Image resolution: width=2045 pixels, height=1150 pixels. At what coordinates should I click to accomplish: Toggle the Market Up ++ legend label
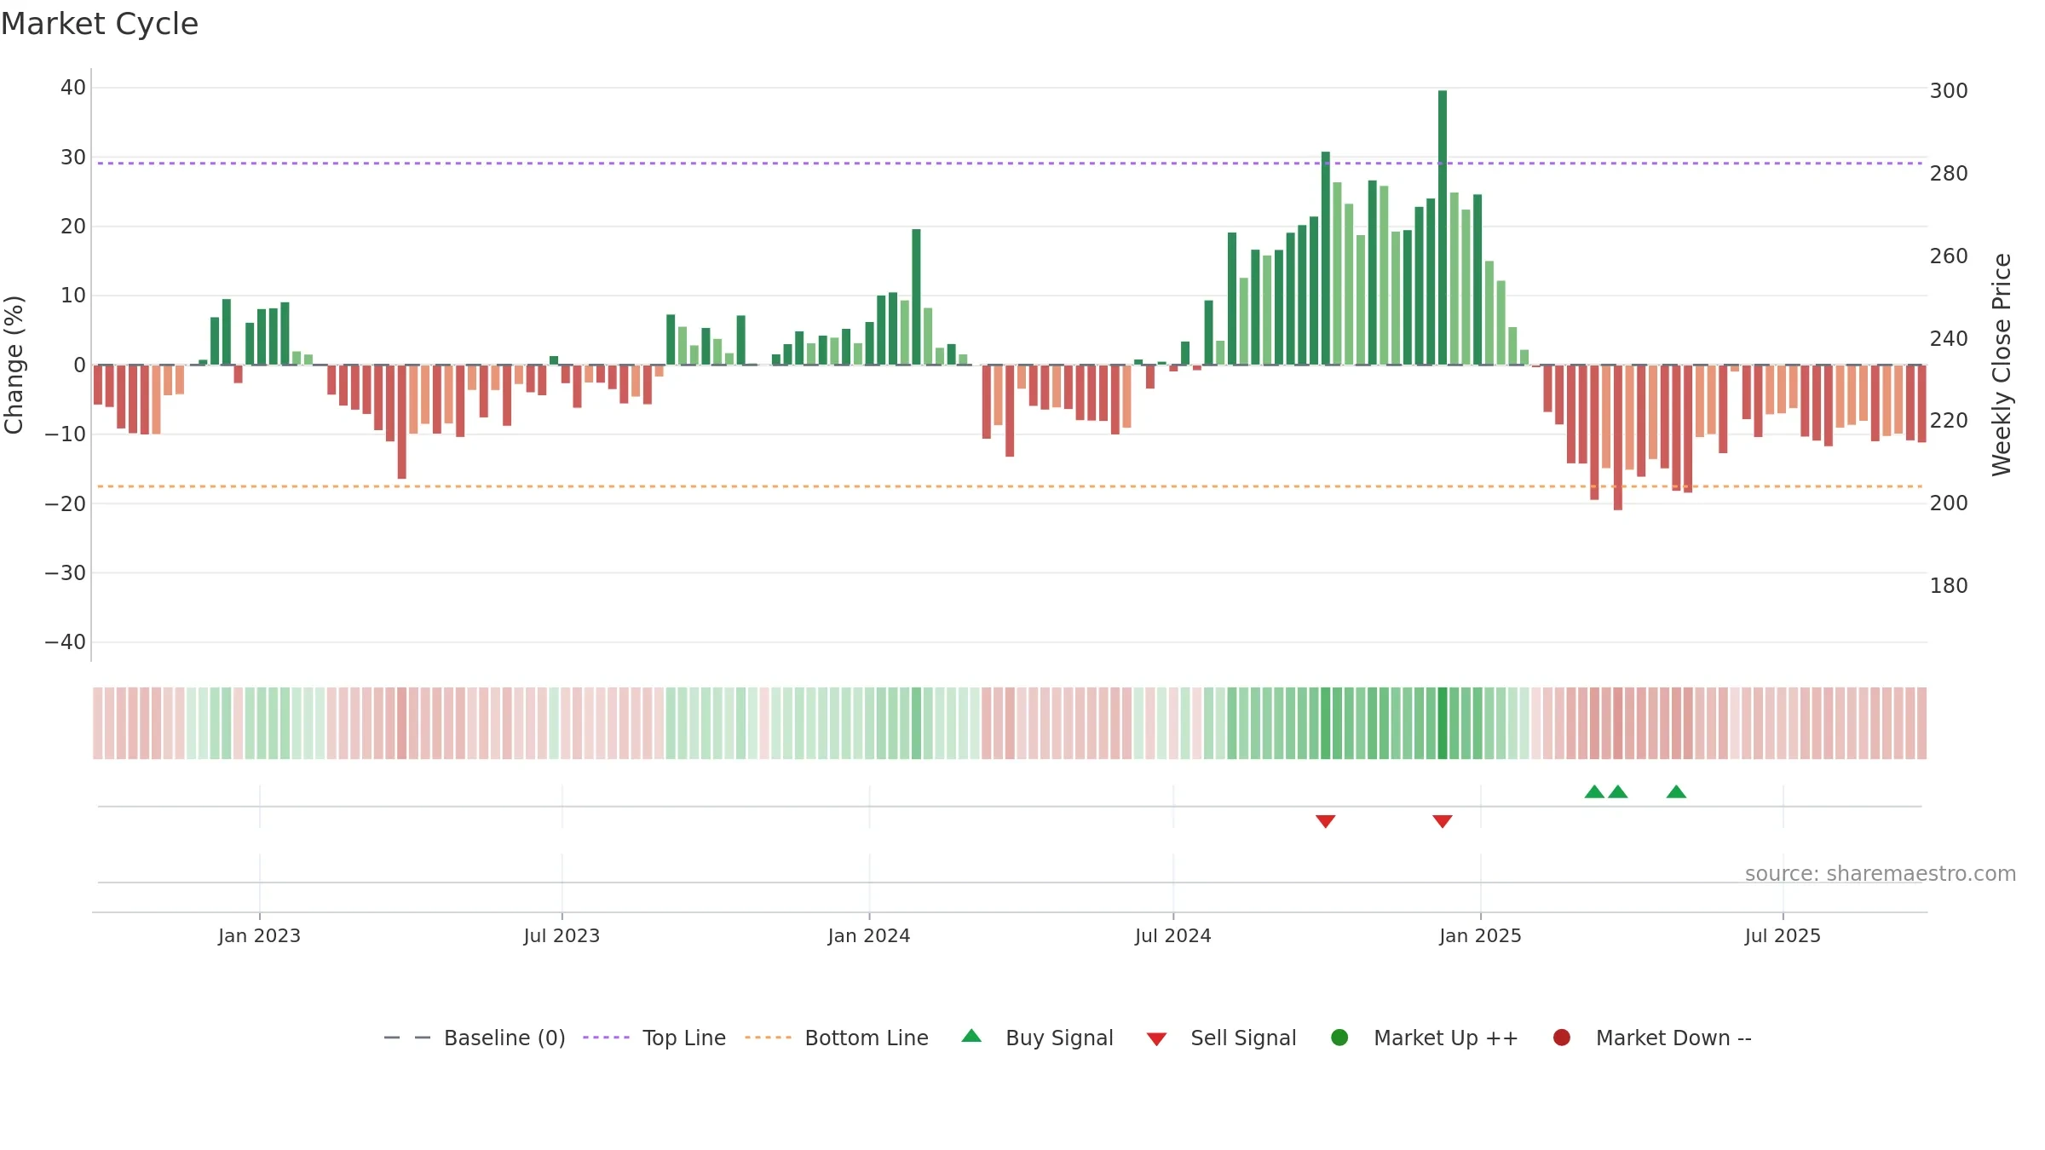point(1446,1038)
